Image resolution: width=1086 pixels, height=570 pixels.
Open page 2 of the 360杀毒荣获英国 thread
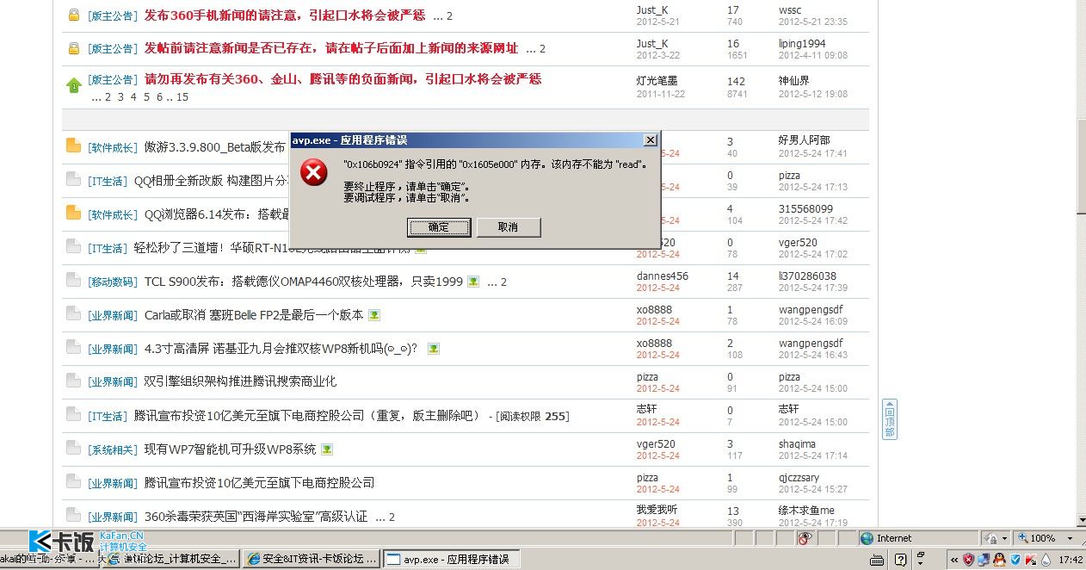click(392, 517)
